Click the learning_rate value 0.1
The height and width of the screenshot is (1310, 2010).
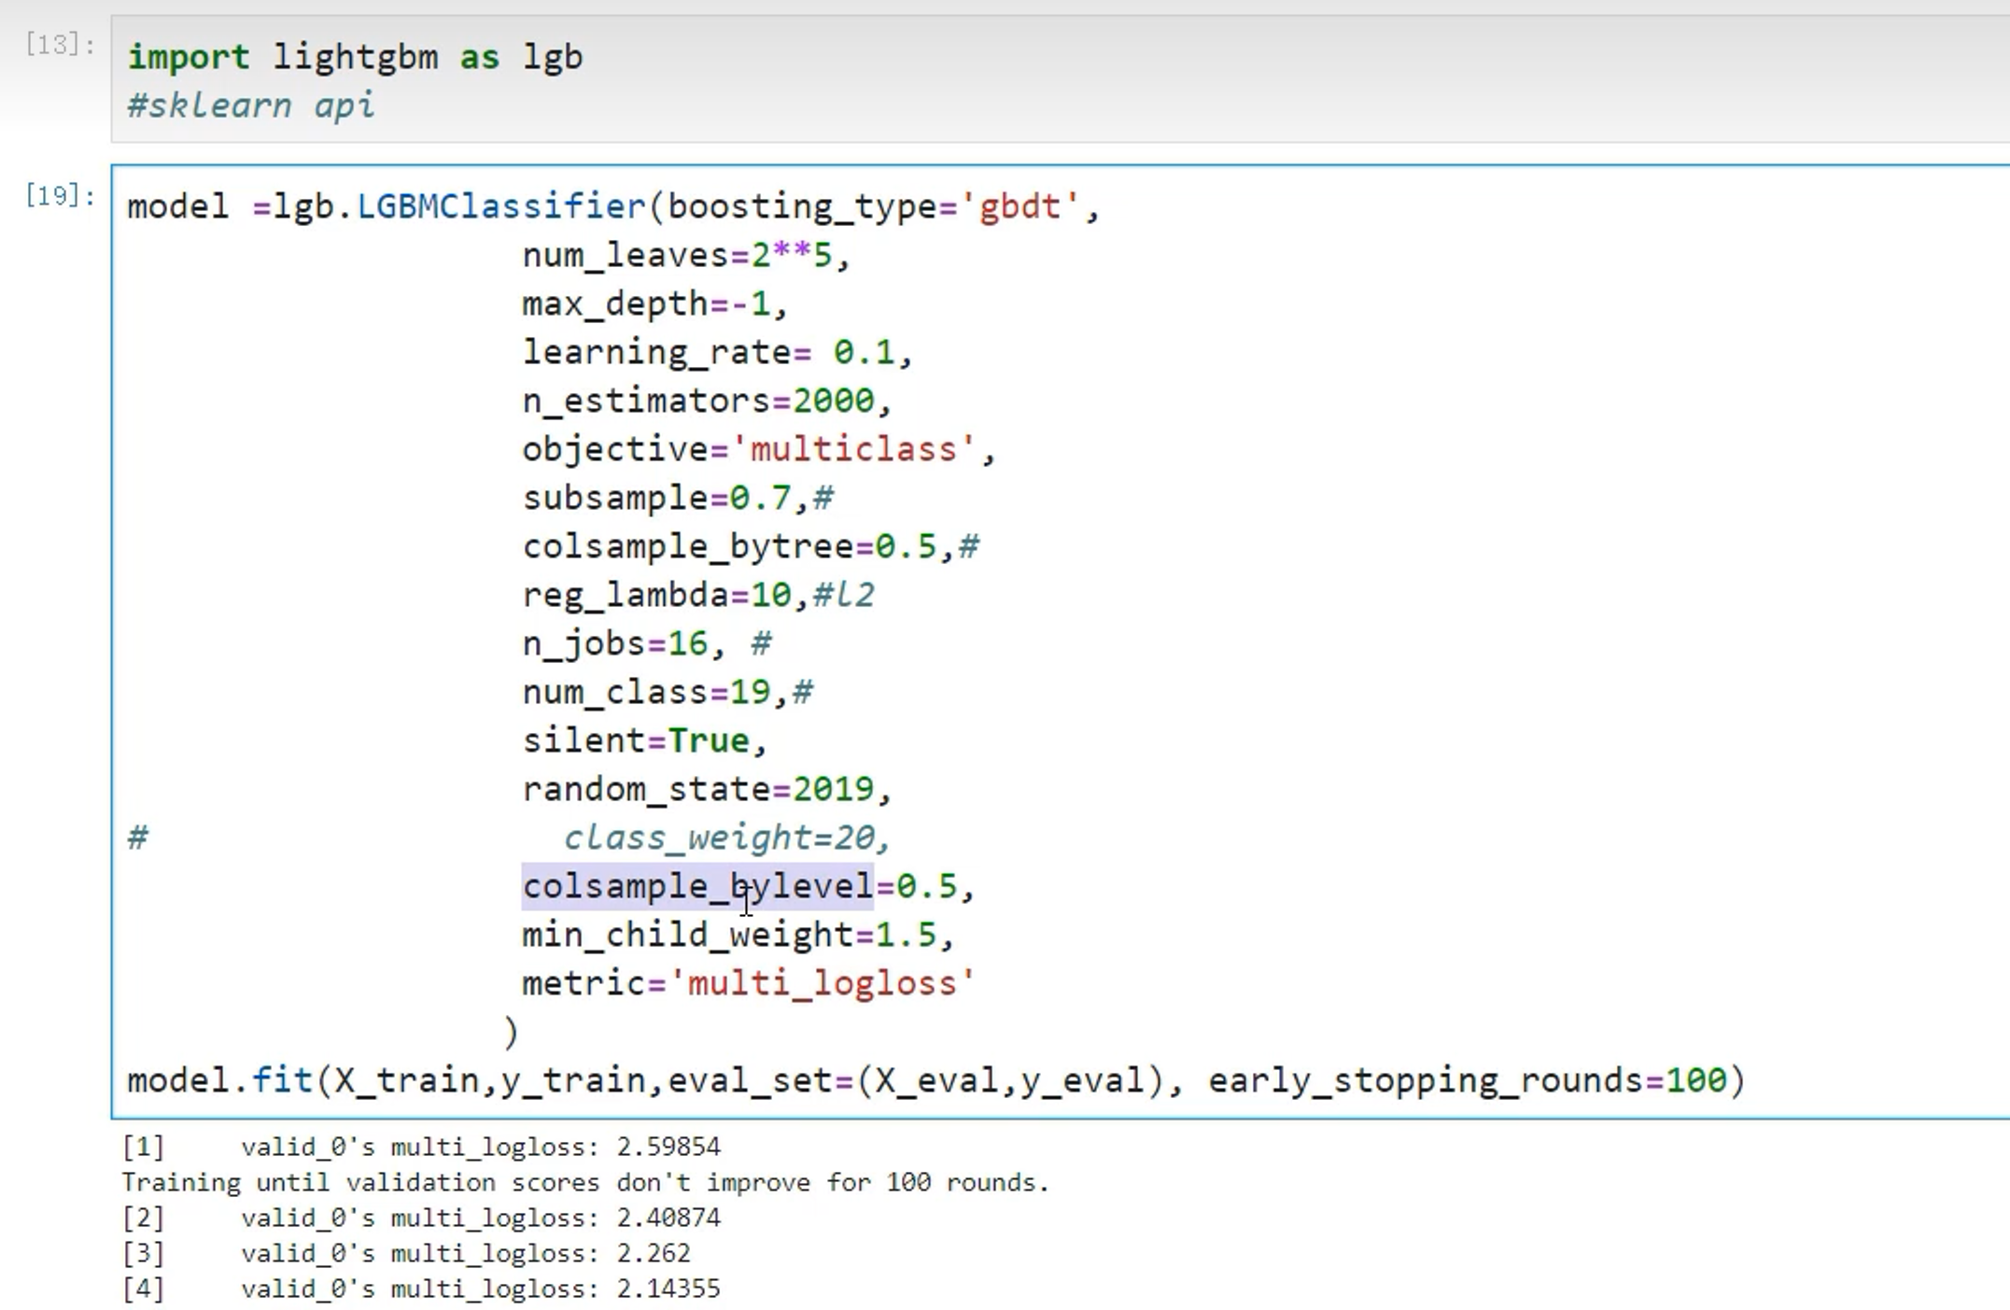tap(864, 352)
